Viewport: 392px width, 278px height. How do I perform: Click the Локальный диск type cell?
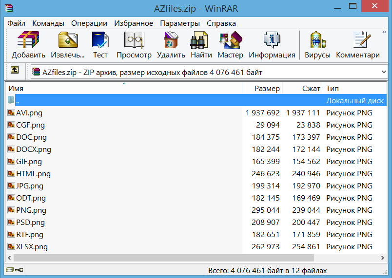pos(355,101)
